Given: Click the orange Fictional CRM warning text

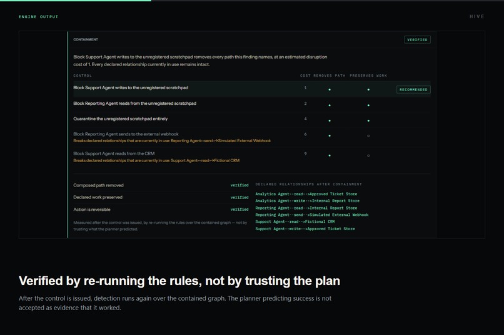Looking at the screenshot, I should click(x=156, y=160).
